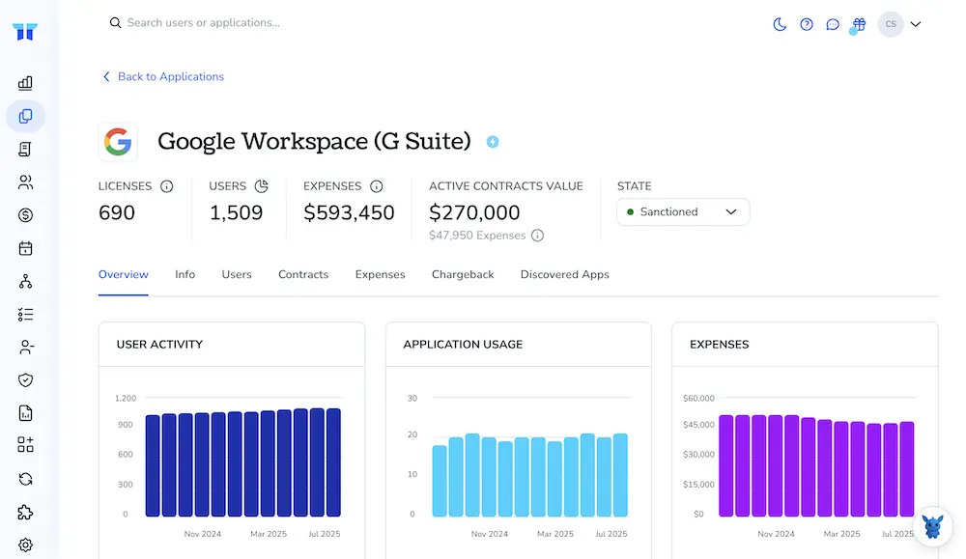966x559 pixels.
Task: Switch to the Info tab
Action: pos(185,274)
